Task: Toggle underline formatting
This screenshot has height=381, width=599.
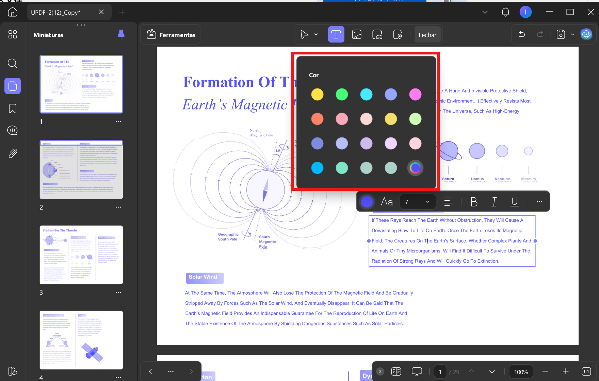Action: click(515, 202)
